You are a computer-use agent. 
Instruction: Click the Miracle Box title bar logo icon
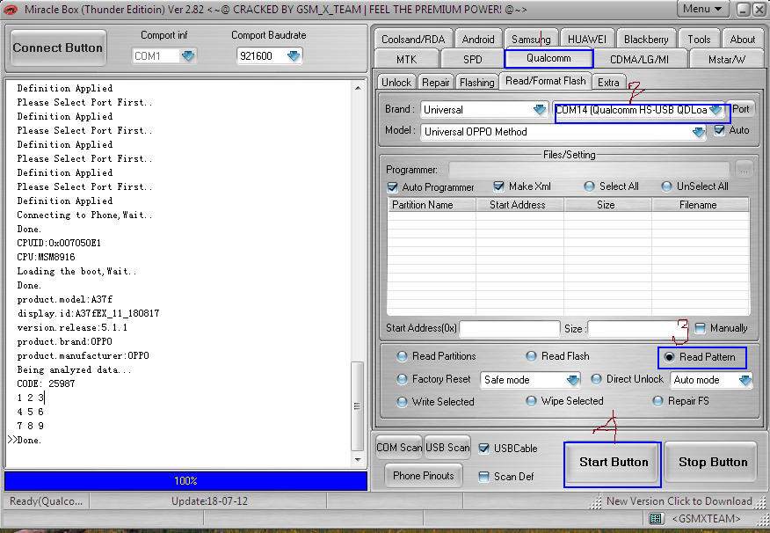(x=10, y=9)
